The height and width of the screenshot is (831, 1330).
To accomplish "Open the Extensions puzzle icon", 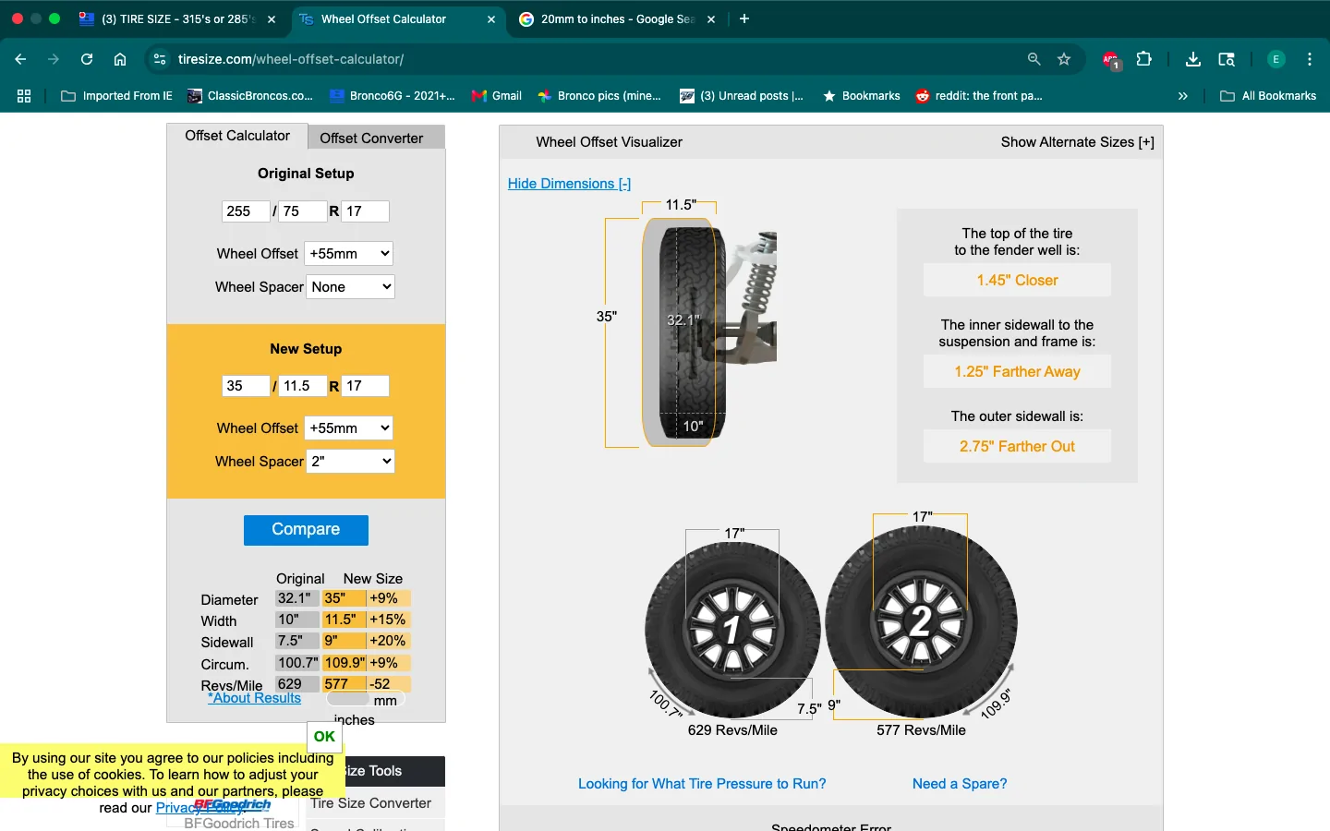I will [1144, 59].
